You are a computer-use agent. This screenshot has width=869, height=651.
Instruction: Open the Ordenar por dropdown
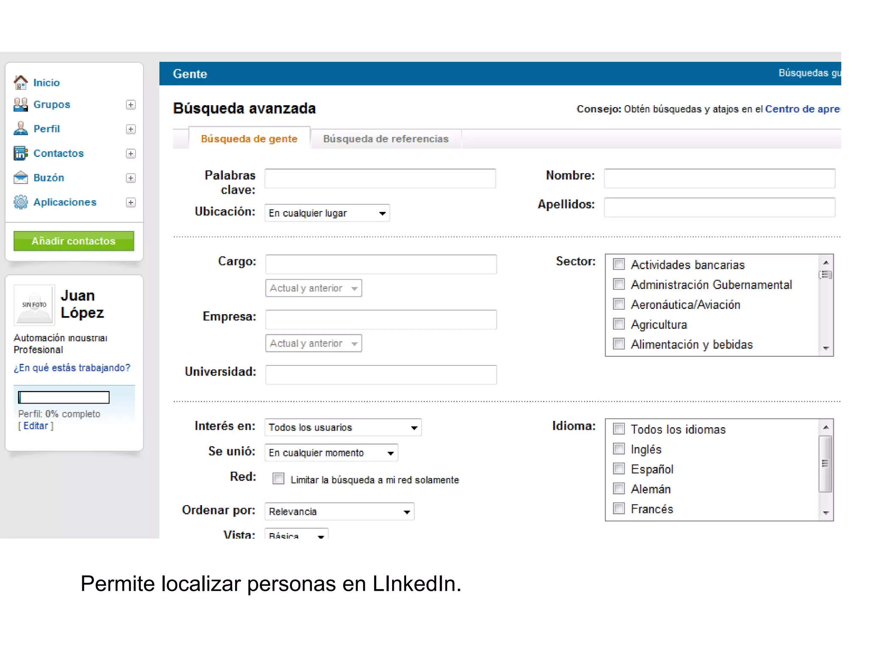pyautogui.click(x=339, y=512)
